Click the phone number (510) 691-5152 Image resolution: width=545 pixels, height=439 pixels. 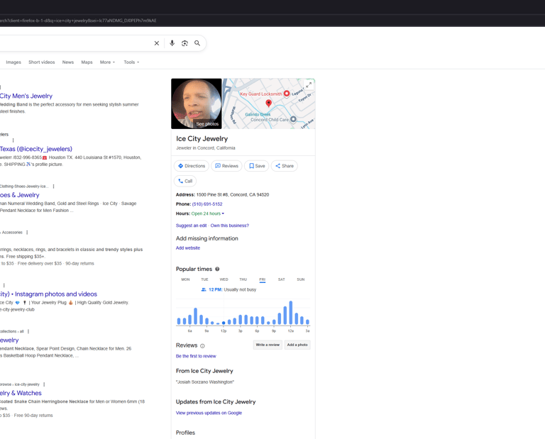click(207, 204)
